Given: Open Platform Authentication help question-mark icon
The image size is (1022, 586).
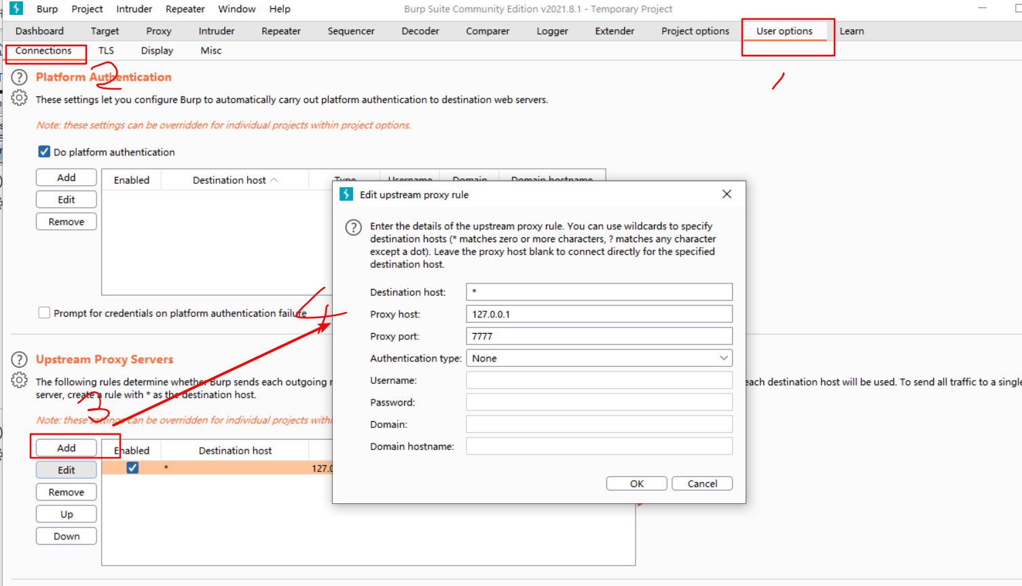Looking at the screenshot, I should [20, 77].
